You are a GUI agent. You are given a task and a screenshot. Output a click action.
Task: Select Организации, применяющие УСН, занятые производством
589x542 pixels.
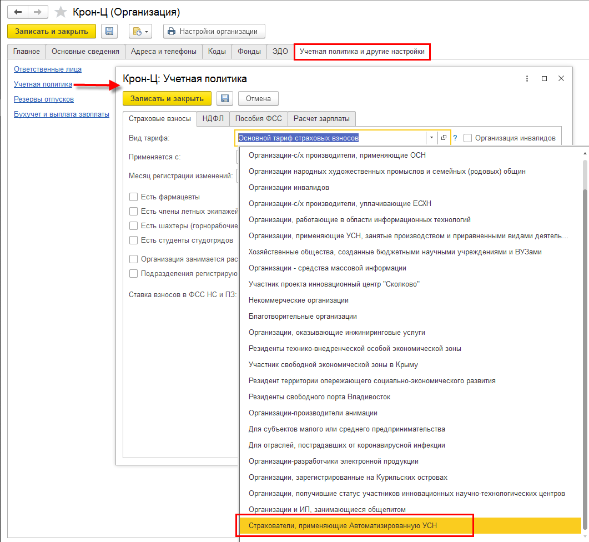click(411, 236)
